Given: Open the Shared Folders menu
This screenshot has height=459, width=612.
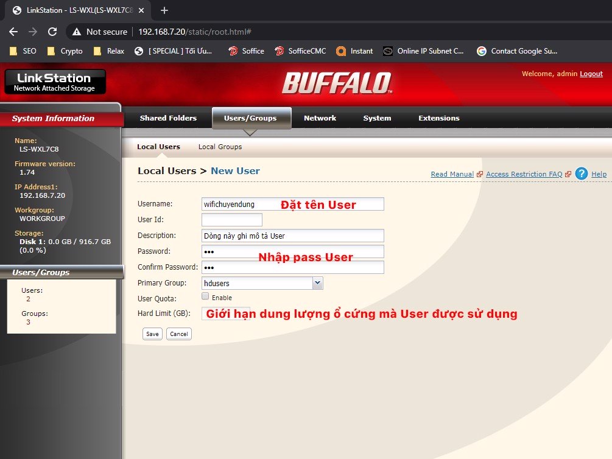Looking at the screenshot, I should pyautogui.click(x=168, y=118).
